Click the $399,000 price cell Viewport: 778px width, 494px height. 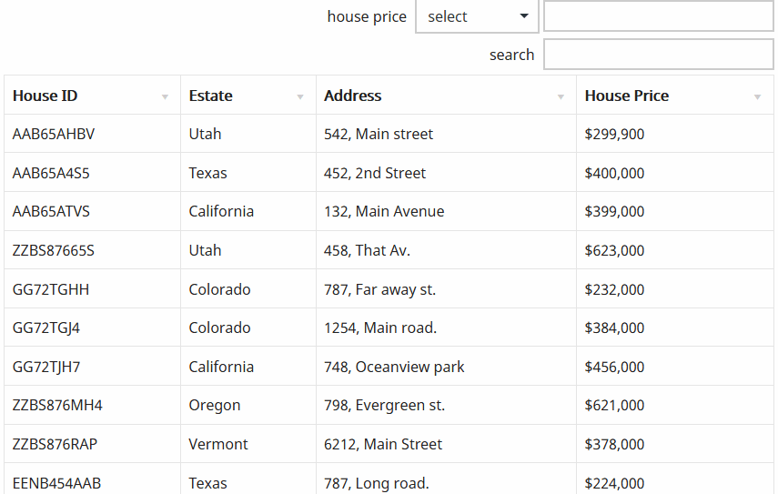tap(675, 211)
